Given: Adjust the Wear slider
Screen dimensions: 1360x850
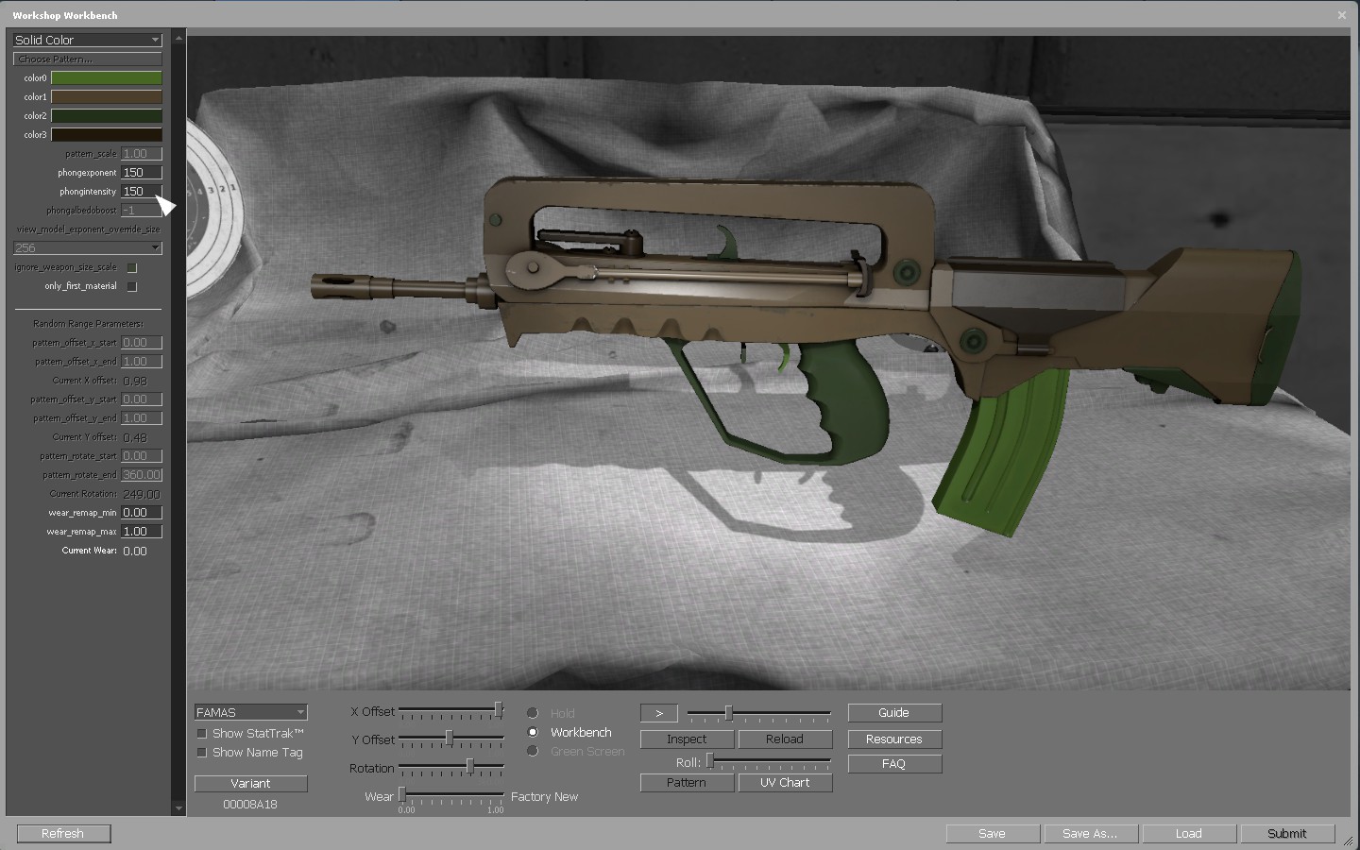Looking at the screenshot, I should [x=451, y=795].
